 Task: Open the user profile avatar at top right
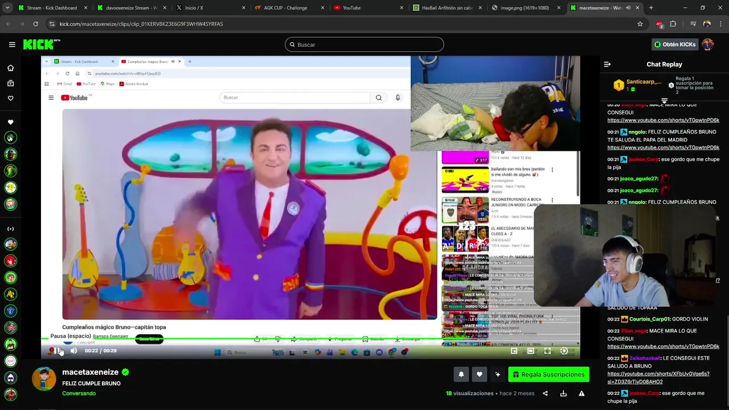707,44
